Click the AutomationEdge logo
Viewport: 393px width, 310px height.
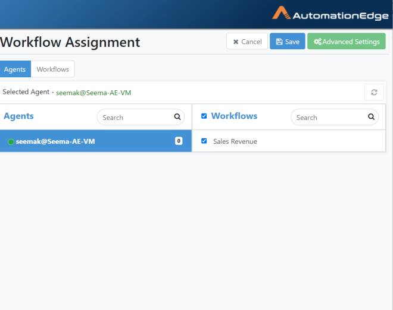point(330,13)
